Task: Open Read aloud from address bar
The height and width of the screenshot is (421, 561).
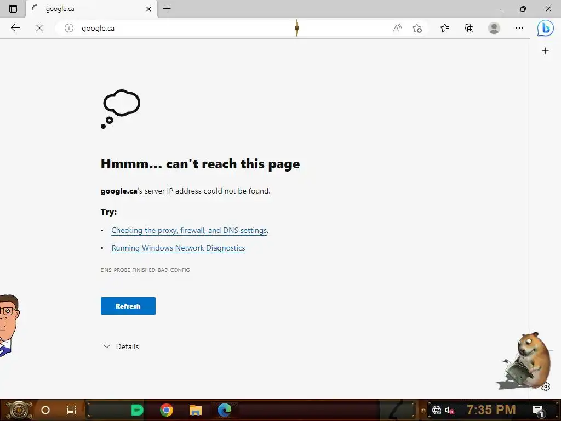Action: coord(397,28)
